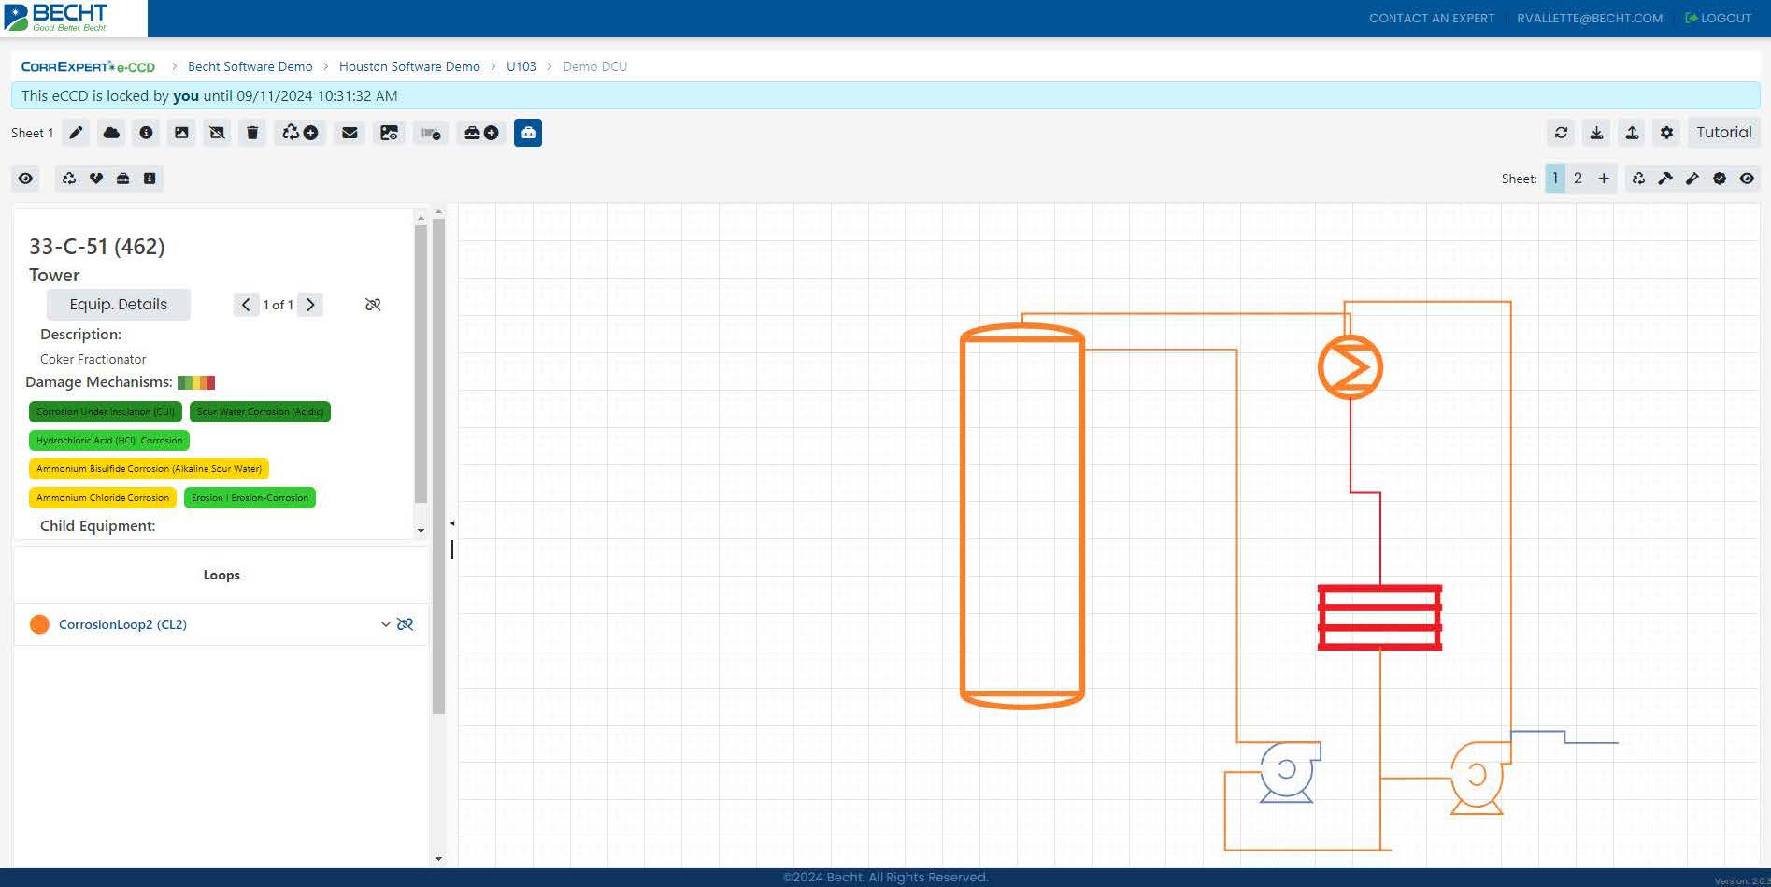Click the hammer icon in right toolbar
The height and width of the screenshot is (887, 1771).
click(x=1665, y=179)
